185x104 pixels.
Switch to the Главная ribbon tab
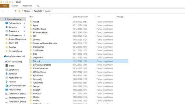[x=15, y=6]
